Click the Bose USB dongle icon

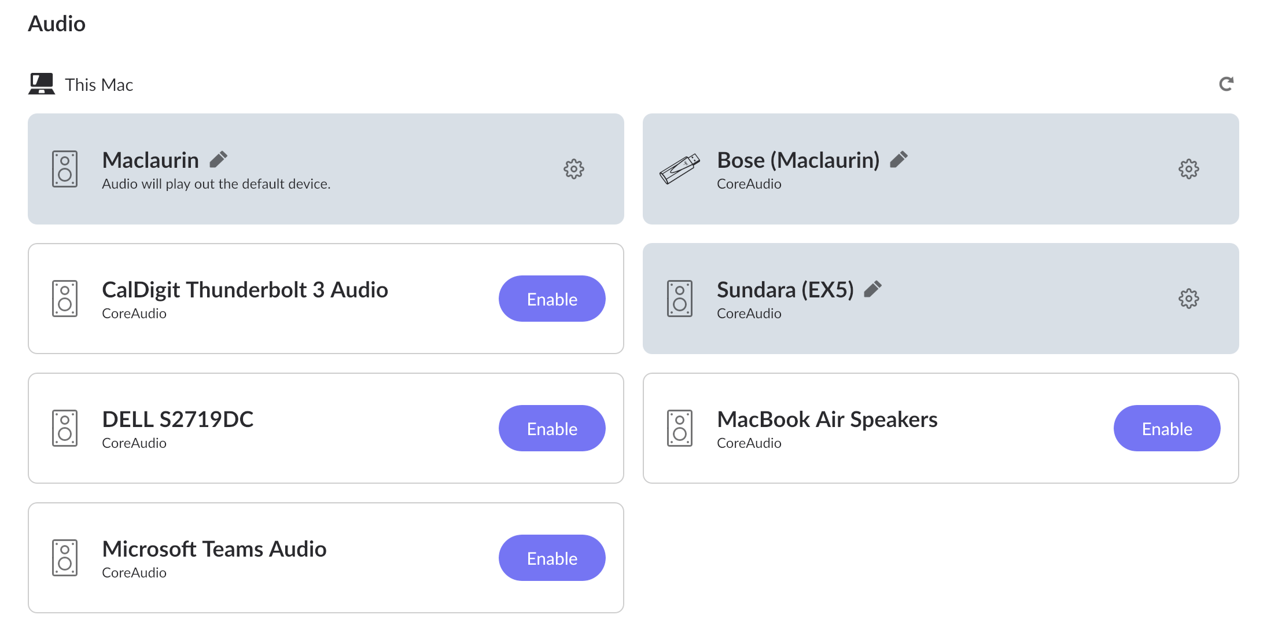pyautogui.click(x=680, y=169)
